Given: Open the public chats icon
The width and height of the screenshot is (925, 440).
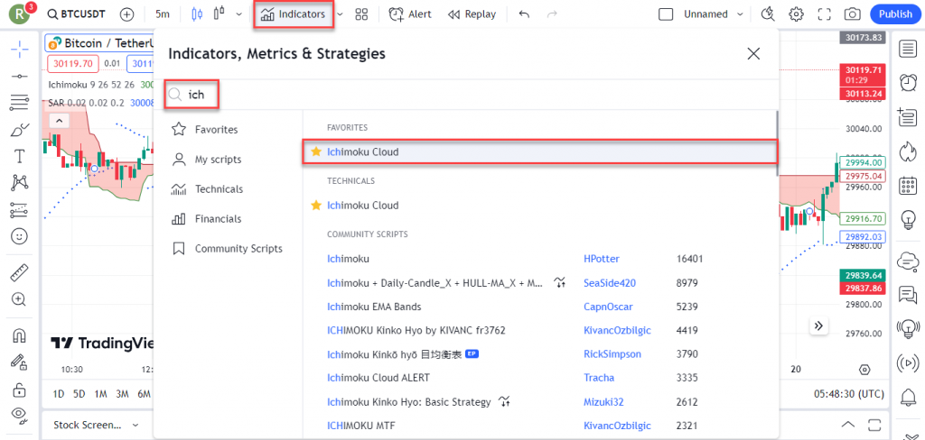Looking at the screenshot, I should 906,261.
